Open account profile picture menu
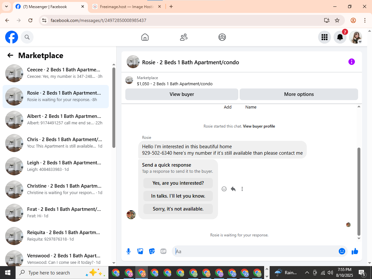 tap(356, 37)
